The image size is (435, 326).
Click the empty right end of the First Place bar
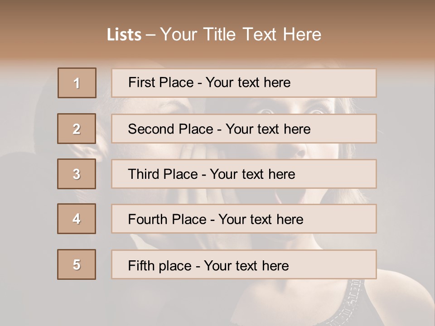click(344, 83)
